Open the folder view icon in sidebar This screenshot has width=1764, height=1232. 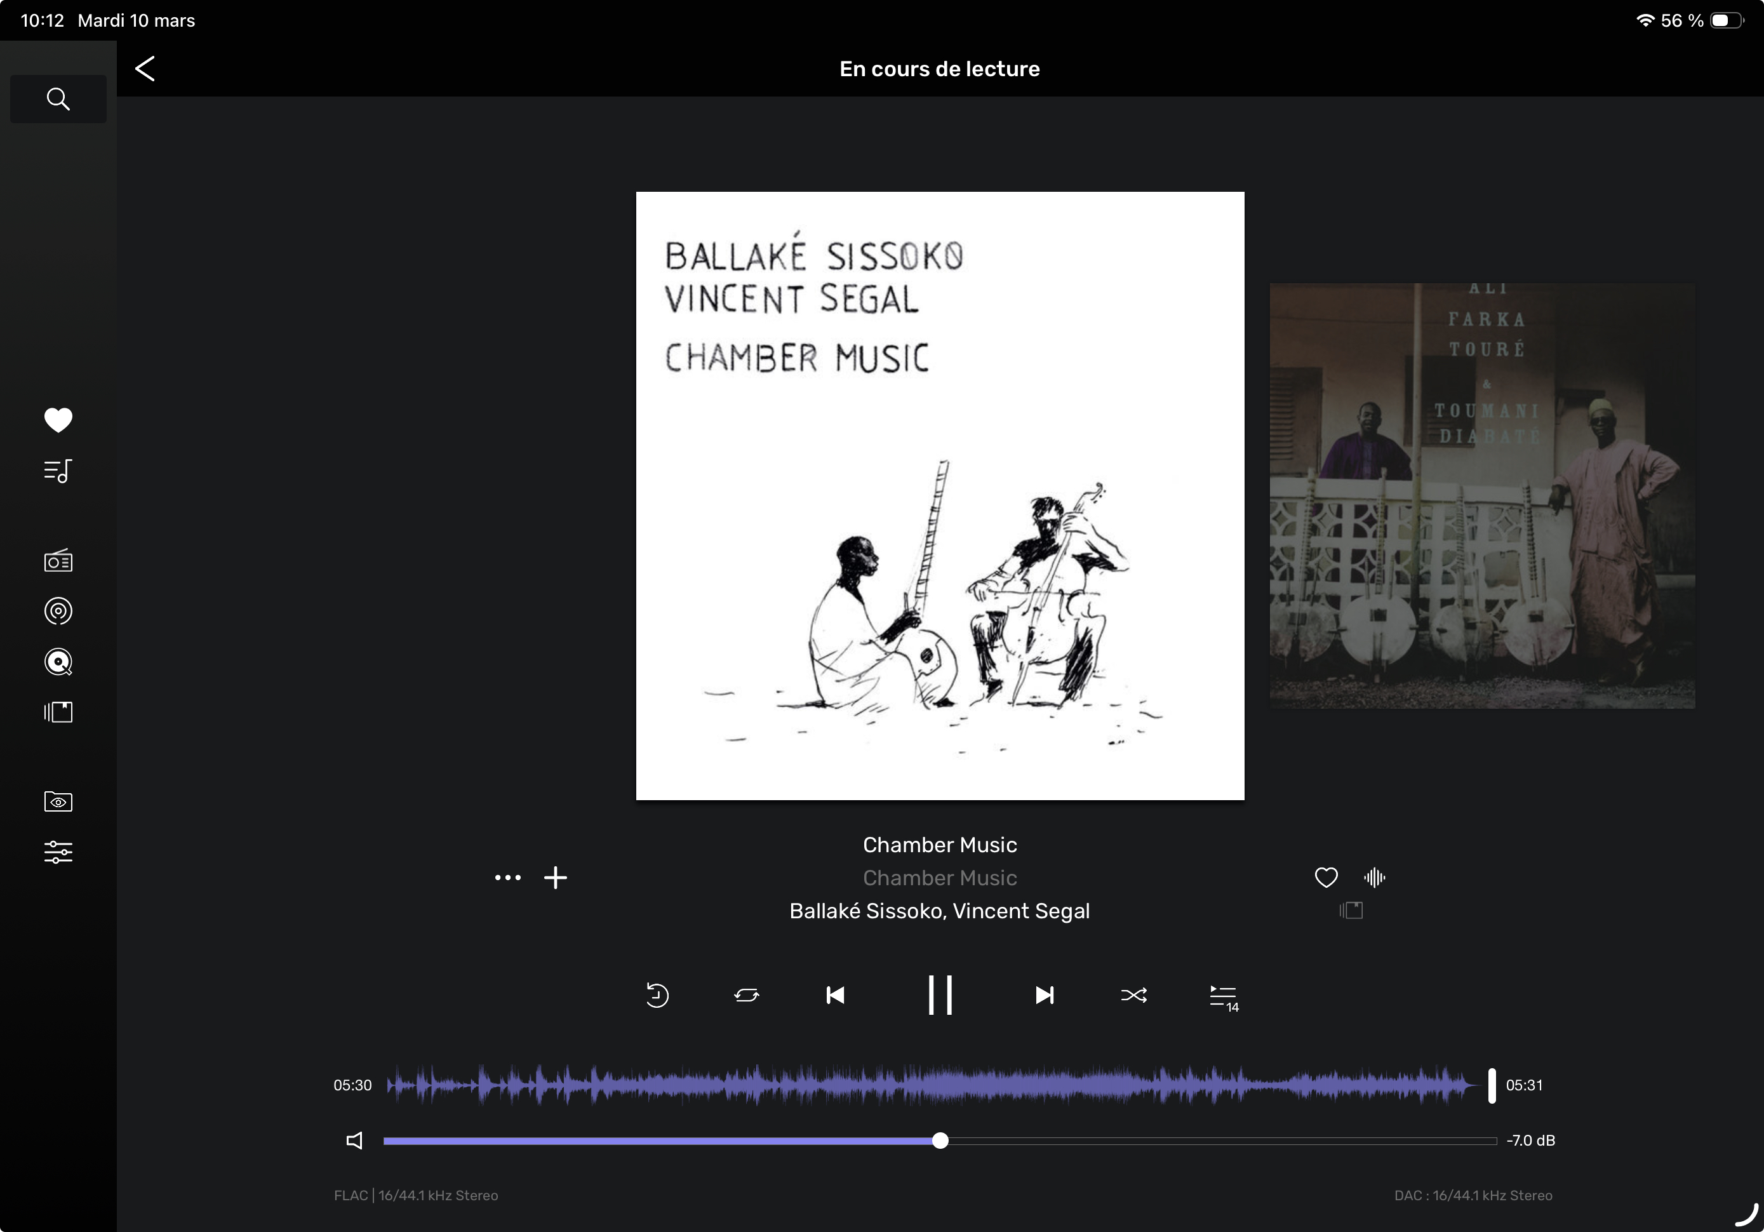[x=58, y=801]
